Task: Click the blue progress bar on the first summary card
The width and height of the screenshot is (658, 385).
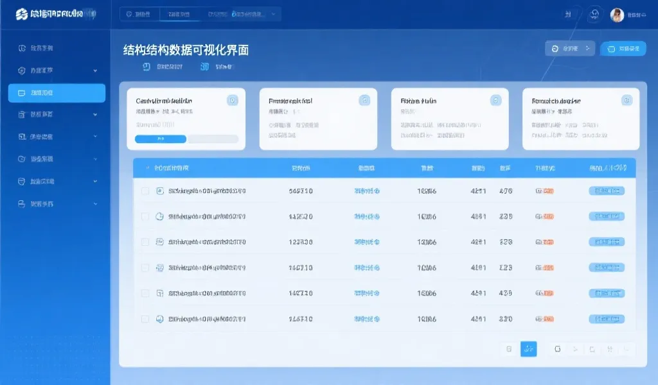Action: tap(161, 139)
